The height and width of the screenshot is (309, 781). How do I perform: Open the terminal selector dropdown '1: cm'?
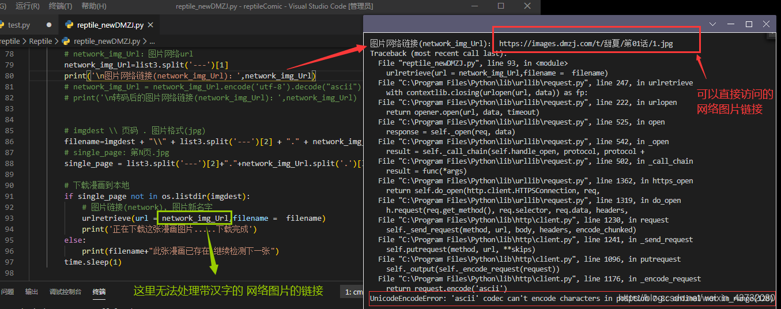click(352, 292)
